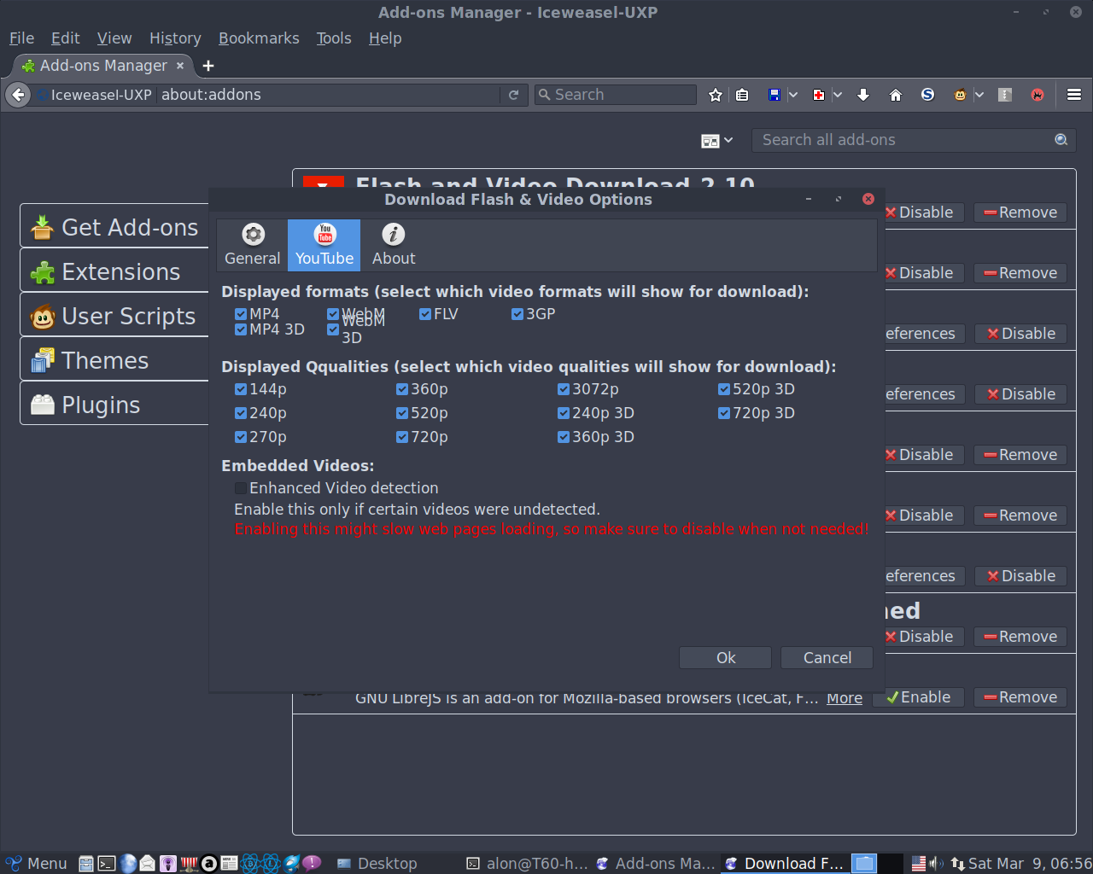Click the bookmark star icon in toolbar

coord(716,95)
